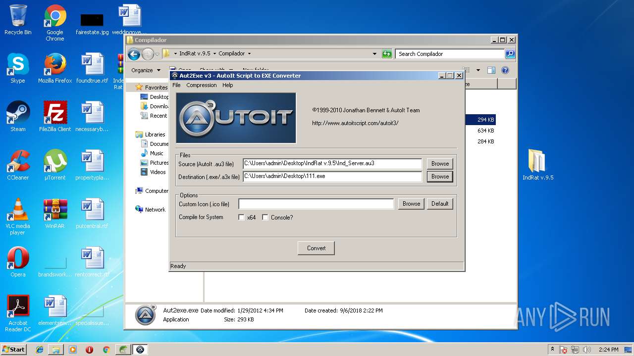Screen dimensions: 634x356
Task: Click the Start button
Action: click(14, 349)
